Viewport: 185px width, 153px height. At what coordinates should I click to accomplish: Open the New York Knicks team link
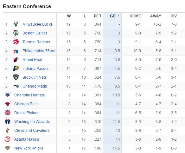[x=29, y=148]
